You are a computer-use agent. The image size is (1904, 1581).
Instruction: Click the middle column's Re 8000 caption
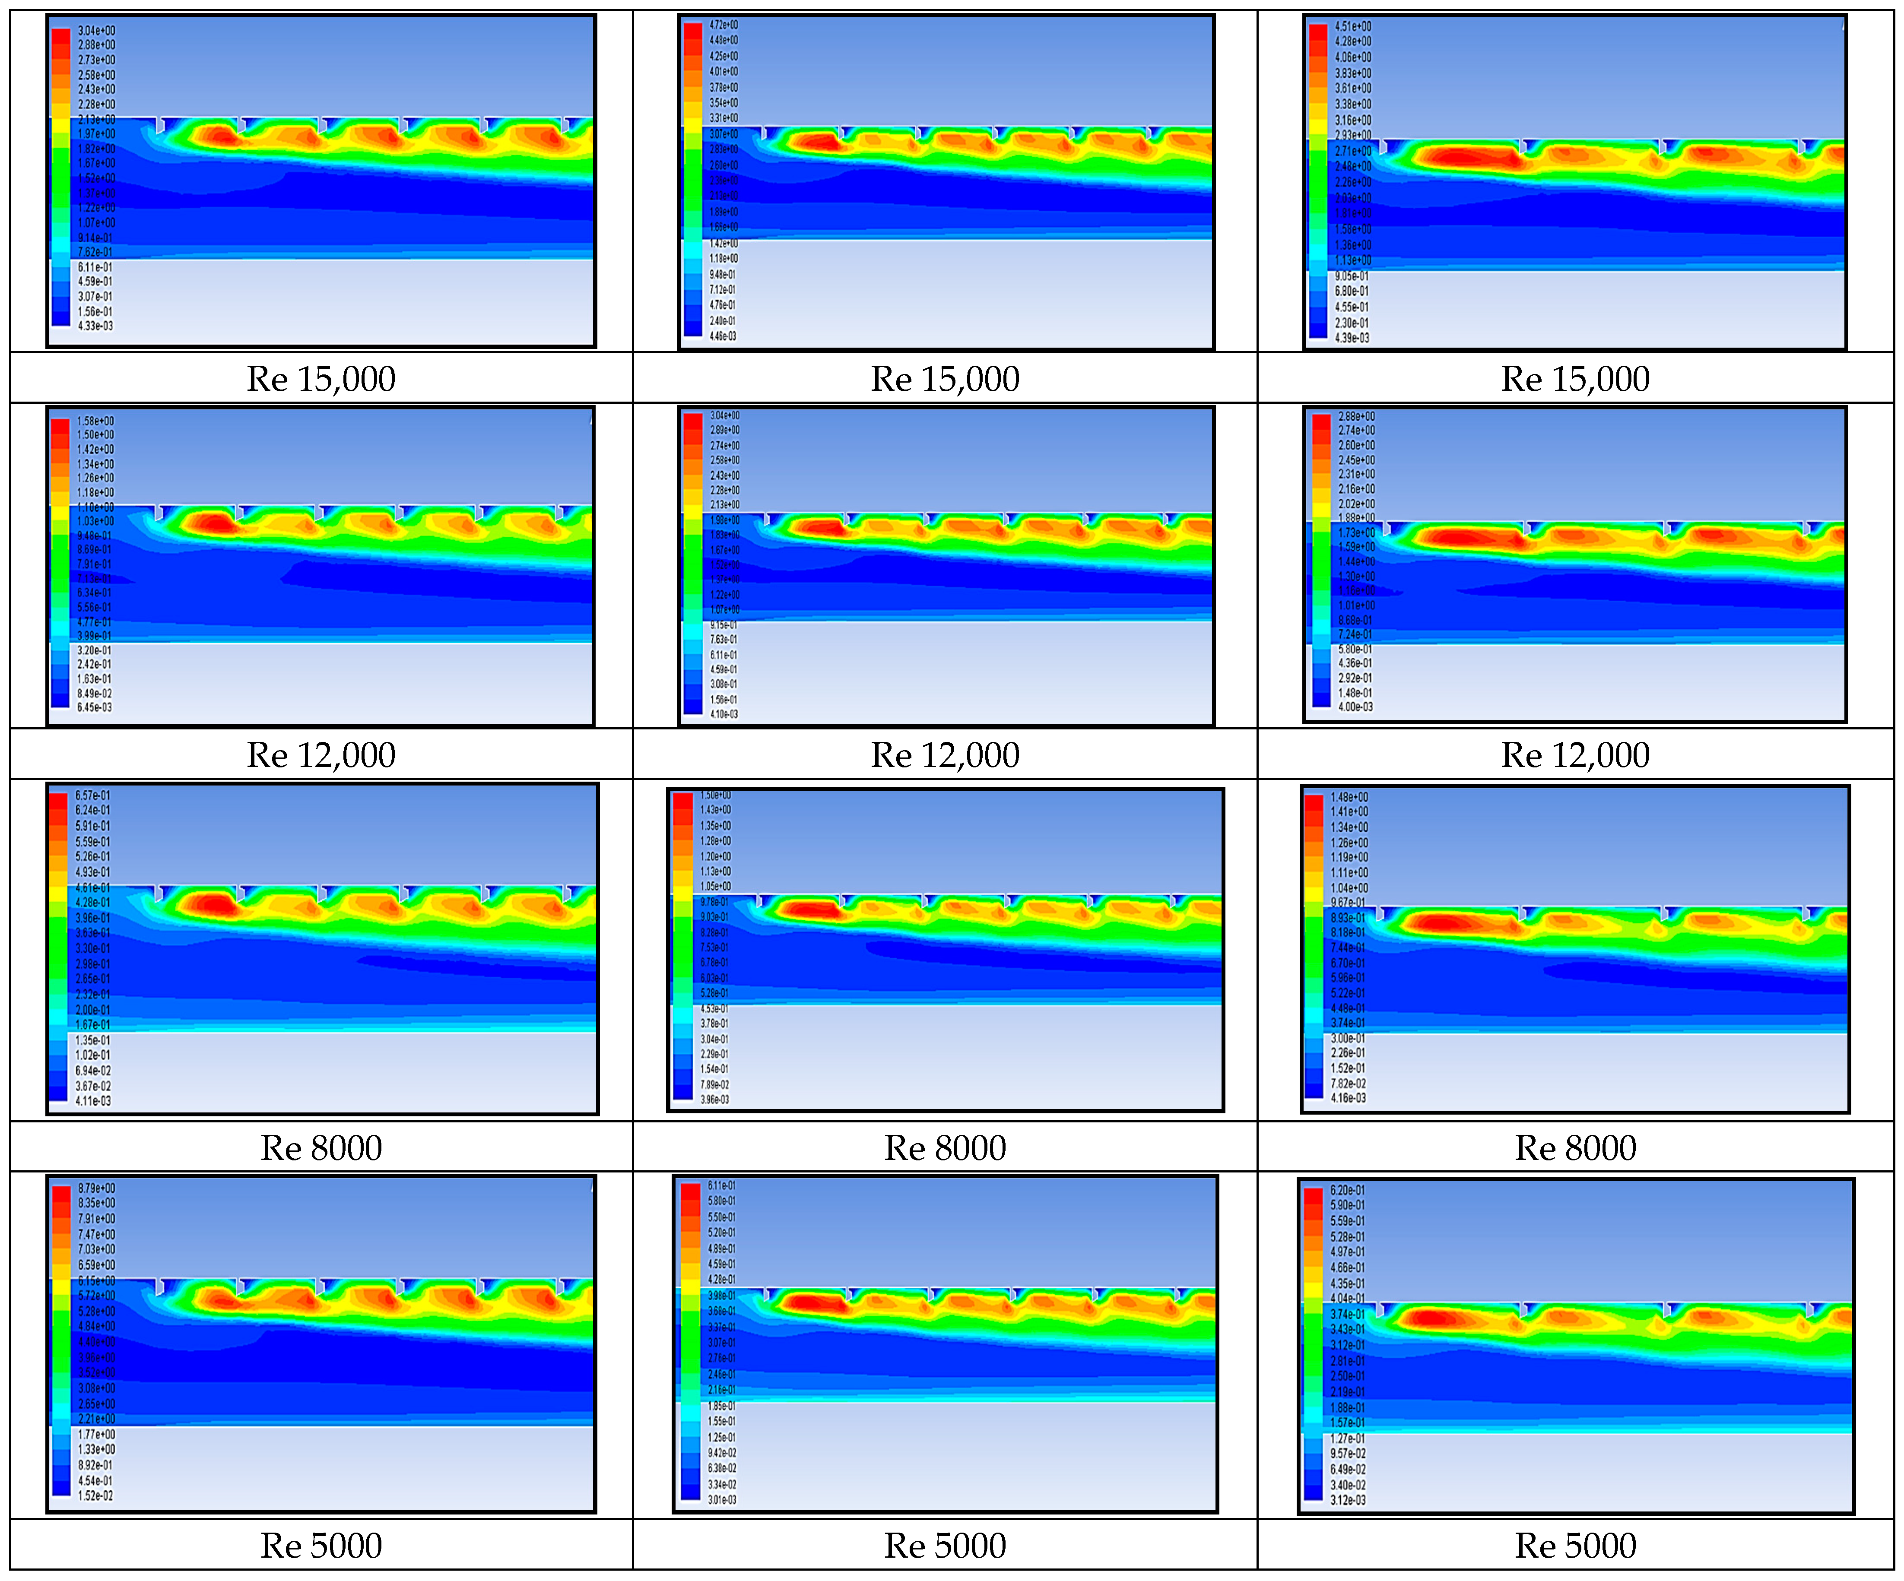(x=946, y=1148)
